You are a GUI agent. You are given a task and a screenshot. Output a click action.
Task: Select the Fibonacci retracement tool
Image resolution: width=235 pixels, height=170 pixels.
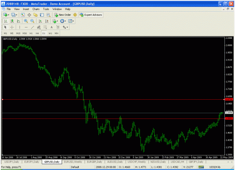(x=45, y=27)
